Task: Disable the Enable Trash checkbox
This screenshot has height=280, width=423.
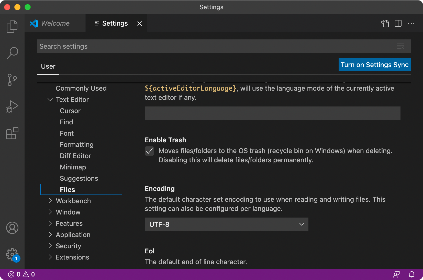Action: pos(149,151)
